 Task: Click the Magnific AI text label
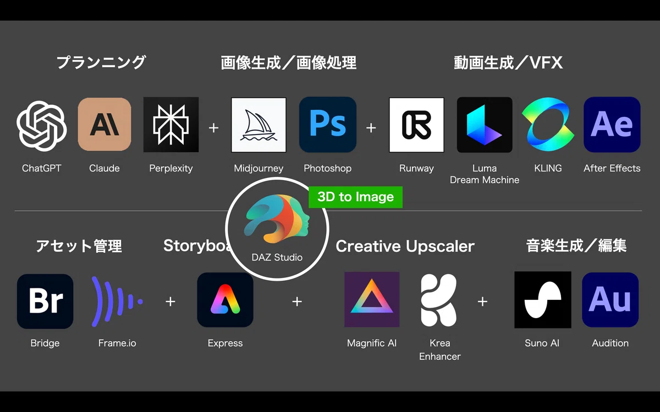[372, 343]
